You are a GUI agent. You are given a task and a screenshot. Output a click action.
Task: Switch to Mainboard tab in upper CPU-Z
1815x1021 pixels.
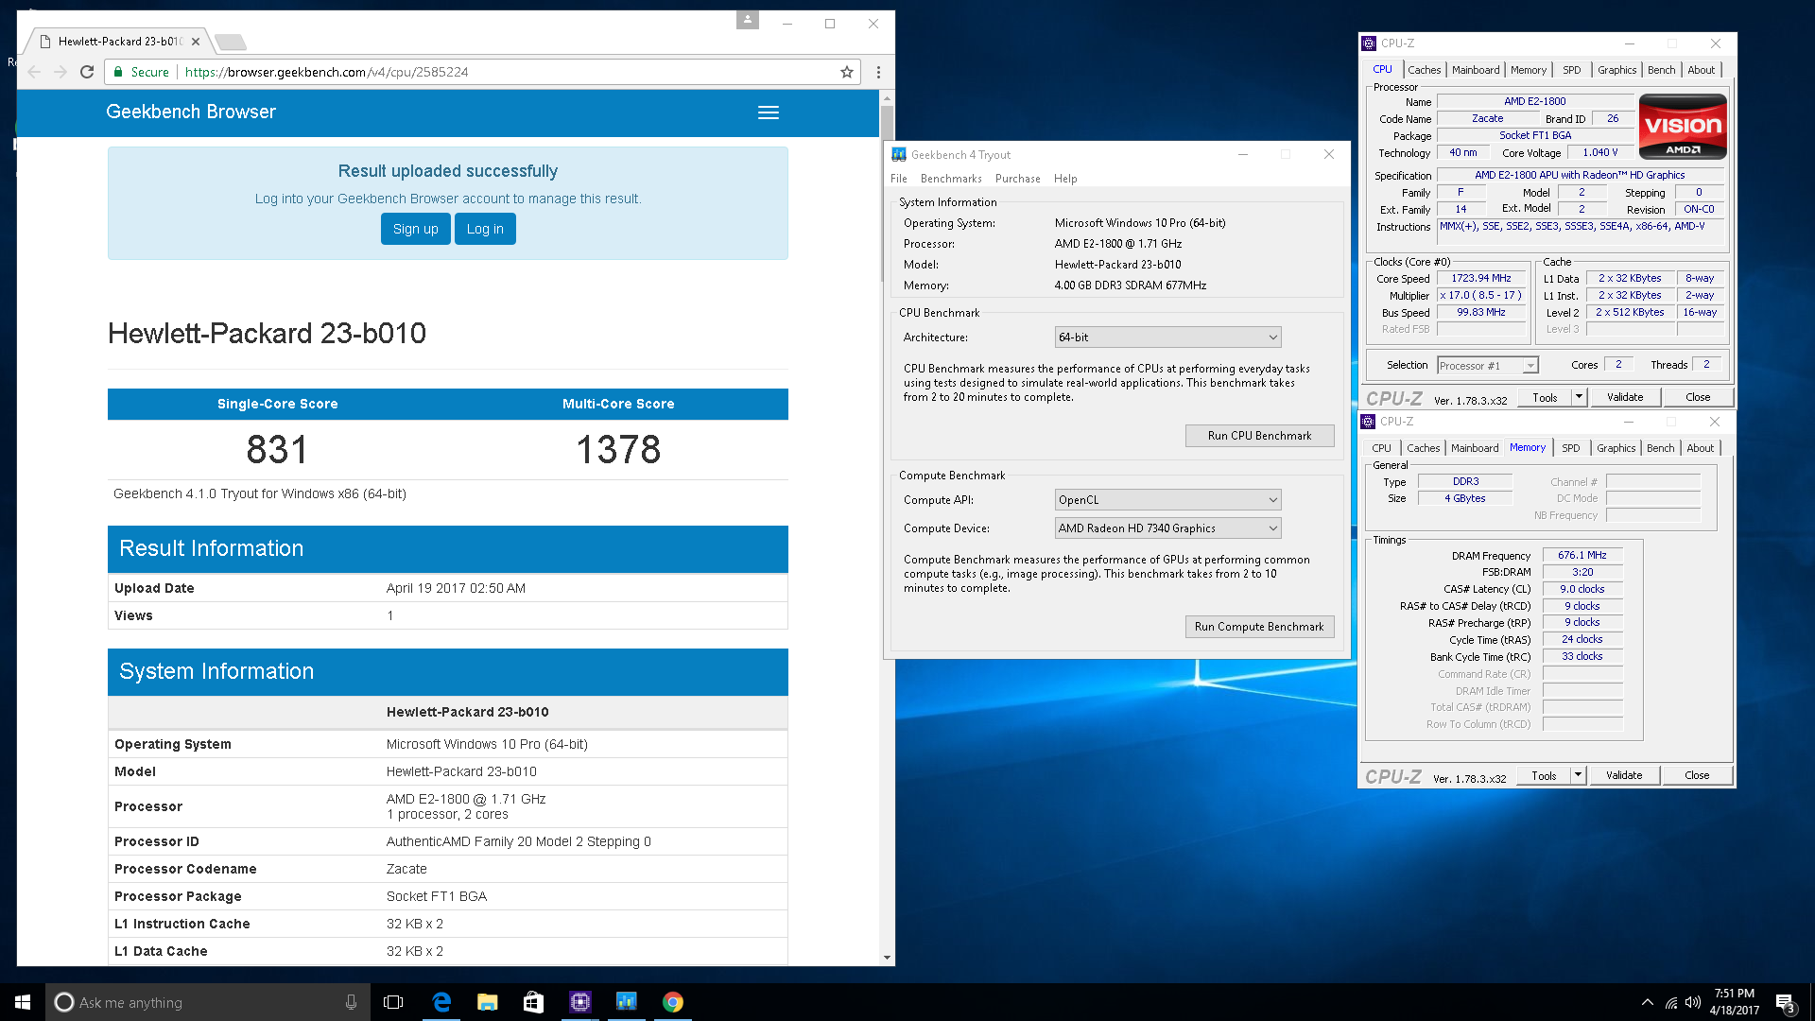[x=1476, y=70]
